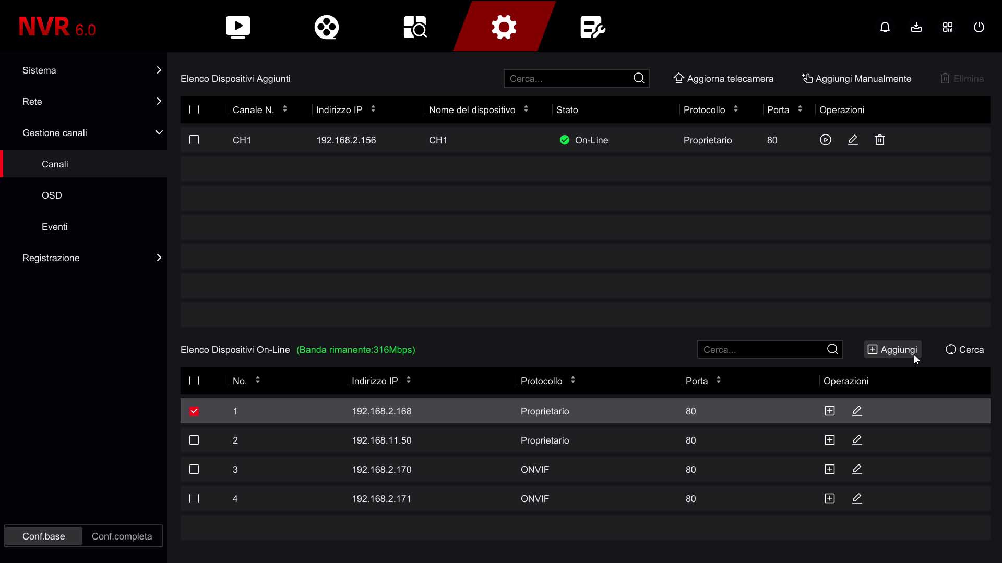Image resolution: width=1002 pixels, height=563 pixels.
Task: Expand the Registrazione menu section
Action: [x=91, y=258]
